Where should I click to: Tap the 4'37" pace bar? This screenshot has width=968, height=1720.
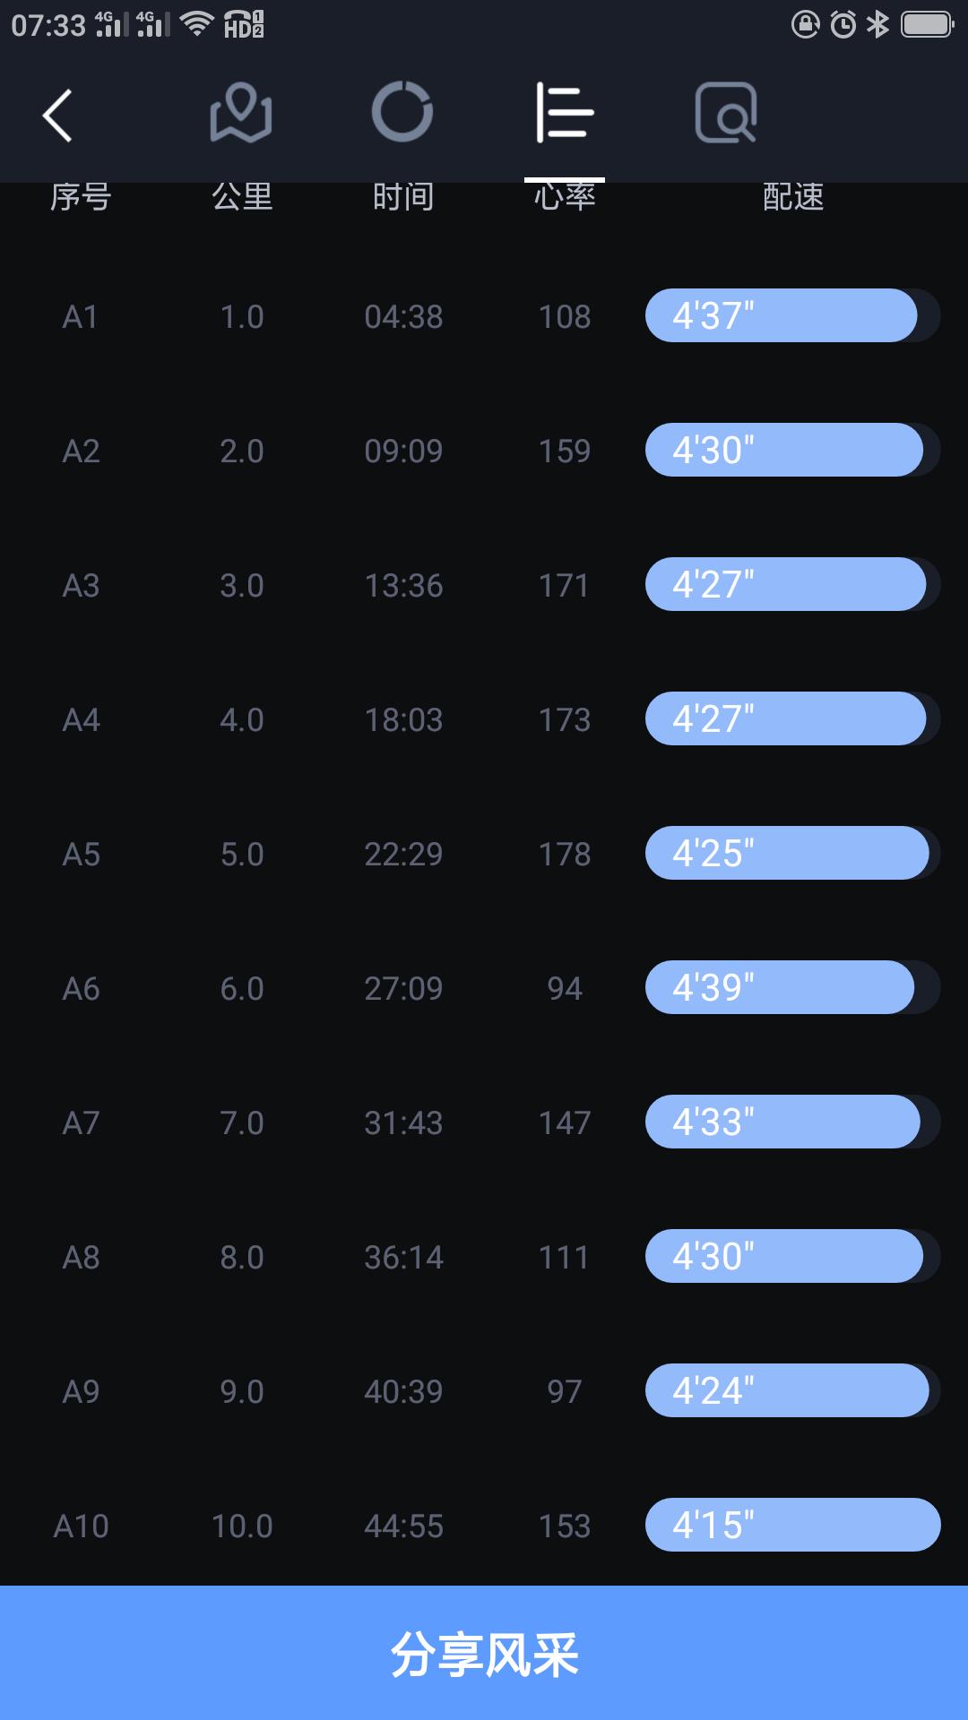coord(782,315)
